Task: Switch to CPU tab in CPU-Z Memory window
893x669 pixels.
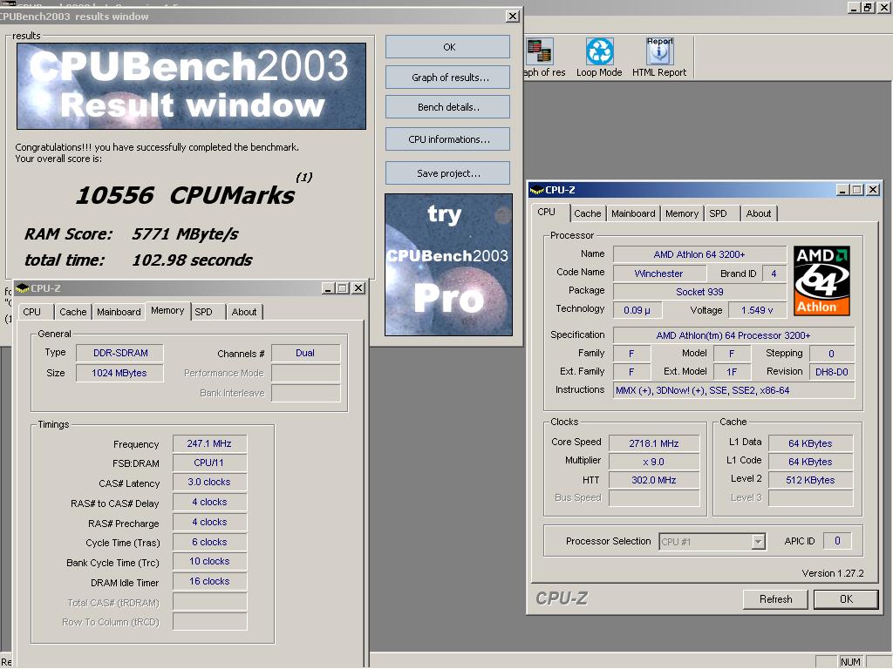Action: point(32,312)
